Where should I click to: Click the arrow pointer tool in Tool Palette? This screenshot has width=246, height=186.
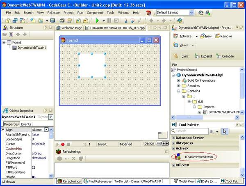(225, 131)
